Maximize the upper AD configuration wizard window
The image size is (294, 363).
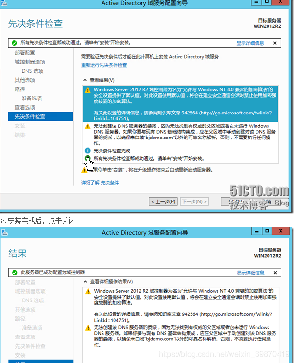[x=267, y=2]
